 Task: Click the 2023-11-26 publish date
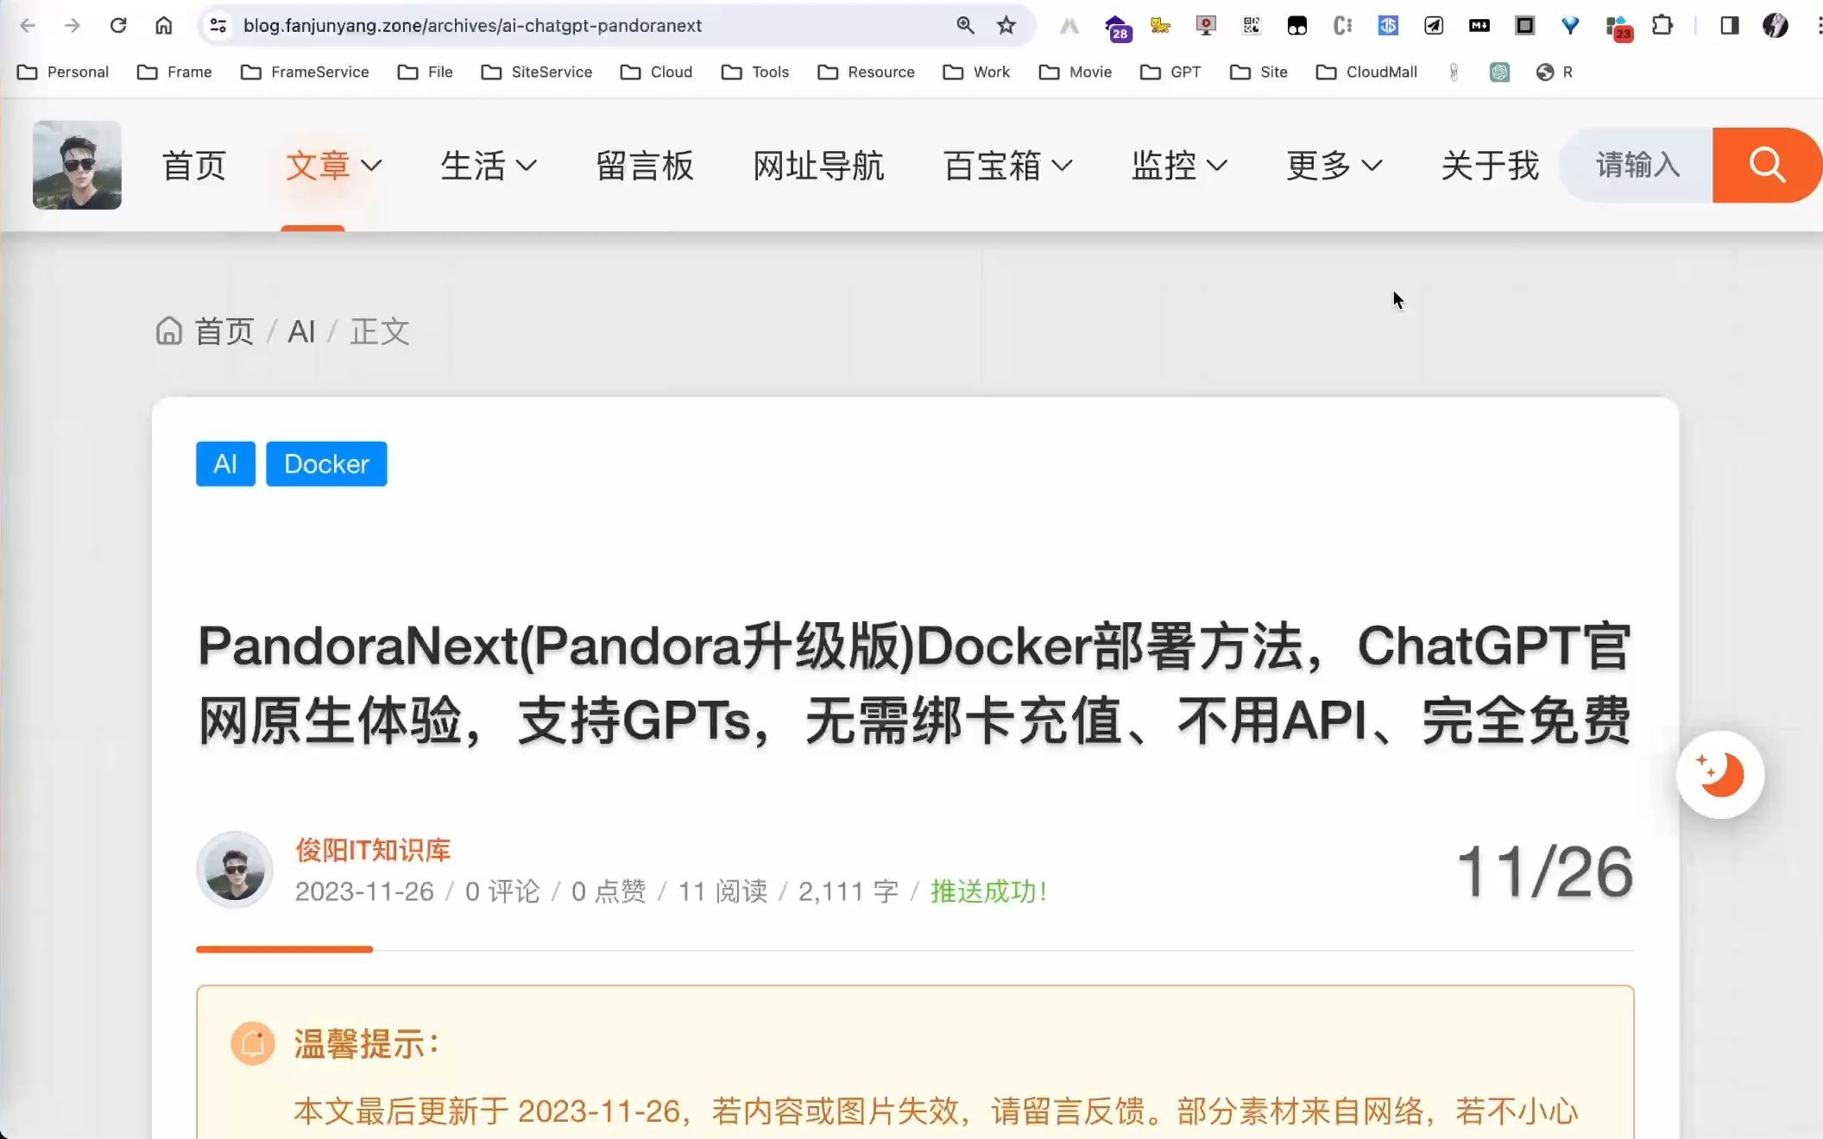(364, 891)
